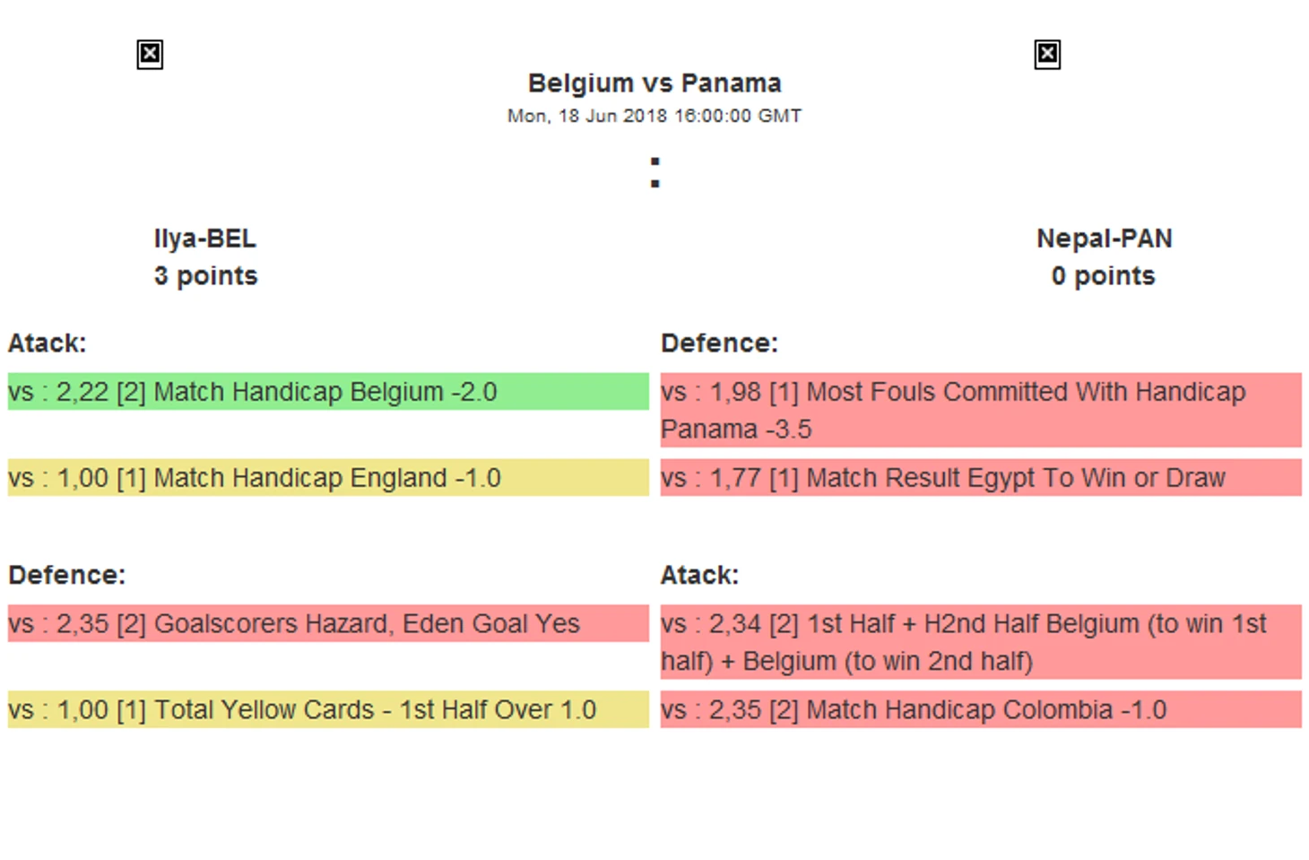Click the left Atack: heading under Ilya-BEL
1309x860 pixels.
(48, 343)
